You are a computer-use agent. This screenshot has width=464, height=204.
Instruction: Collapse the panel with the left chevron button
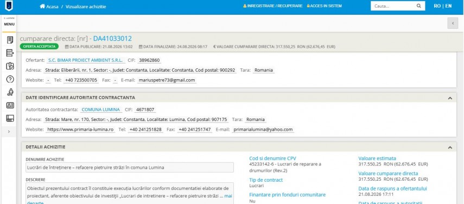click(x=453, y=23)
